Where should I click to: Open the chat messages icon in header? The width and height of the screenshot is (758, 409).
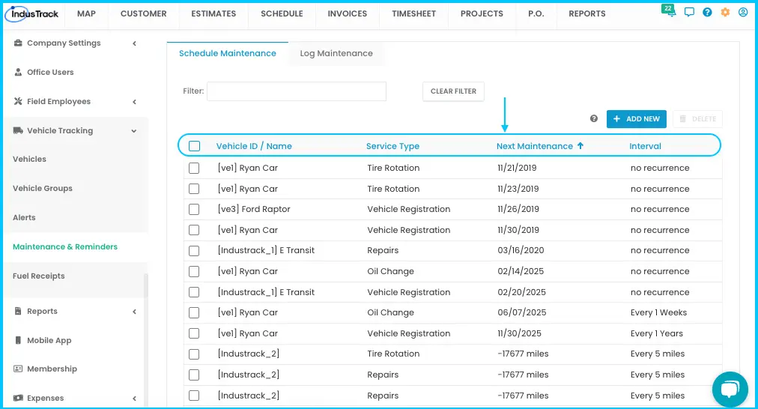point(689,13)
